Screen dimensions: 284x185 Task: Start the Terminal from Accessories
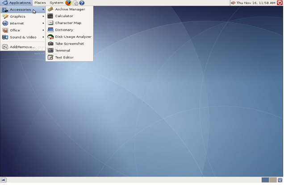[x=63, y=50]
